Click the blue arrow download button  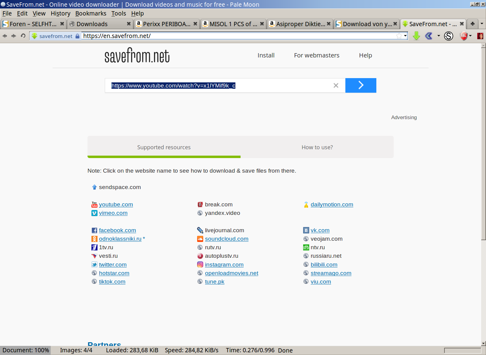pos(361,85)
